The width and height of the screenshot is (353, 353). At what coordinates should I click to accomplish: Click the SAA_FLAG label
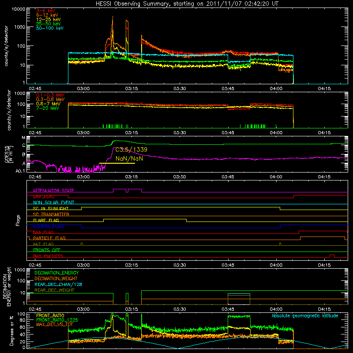click(x=43, y=232)
